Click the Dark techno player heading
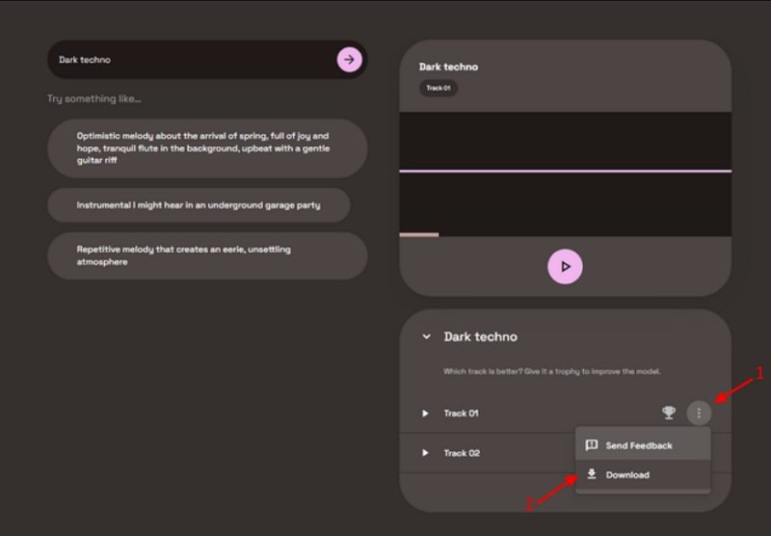The width and height of the screenshot is (771, 536). [x=448, y=67]
